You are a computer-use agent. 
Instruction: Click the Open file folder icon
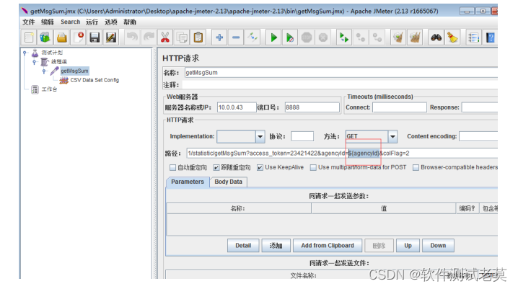coord(61,37)
